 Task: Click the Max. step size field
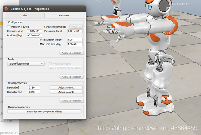(x=75, y=44)
